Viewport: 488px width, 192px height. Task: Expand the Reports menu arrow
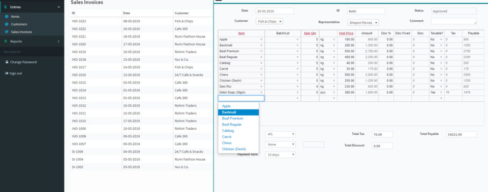tap(58, 41)
